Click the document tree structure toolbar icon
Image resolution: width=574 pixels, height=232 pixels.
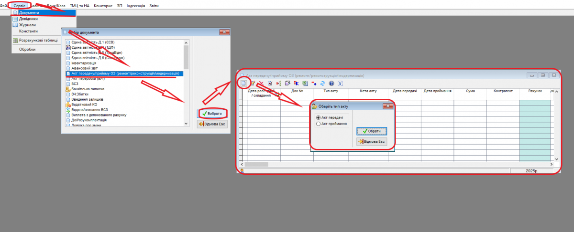coord(279,83)
